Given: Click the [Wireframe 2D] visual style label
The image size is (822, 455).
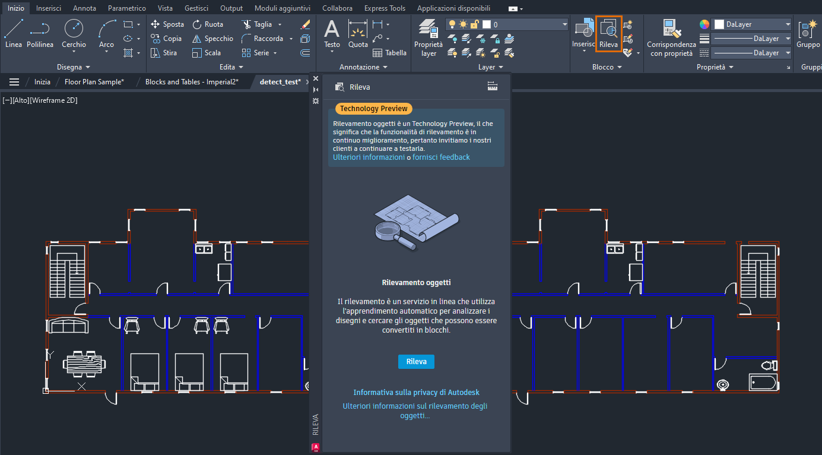Looking at the screenshot, I should point(53,100).
